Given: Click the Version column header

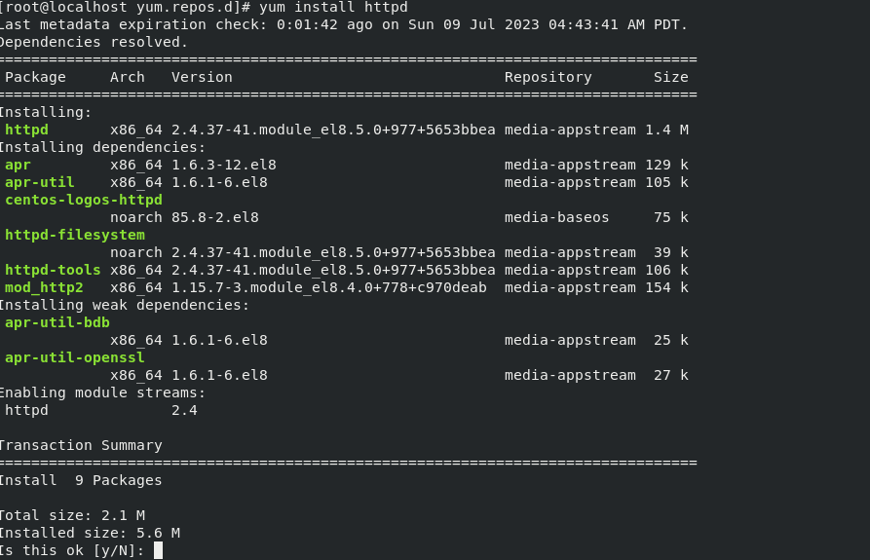Looking at the screenshot, I should point(202,77).
